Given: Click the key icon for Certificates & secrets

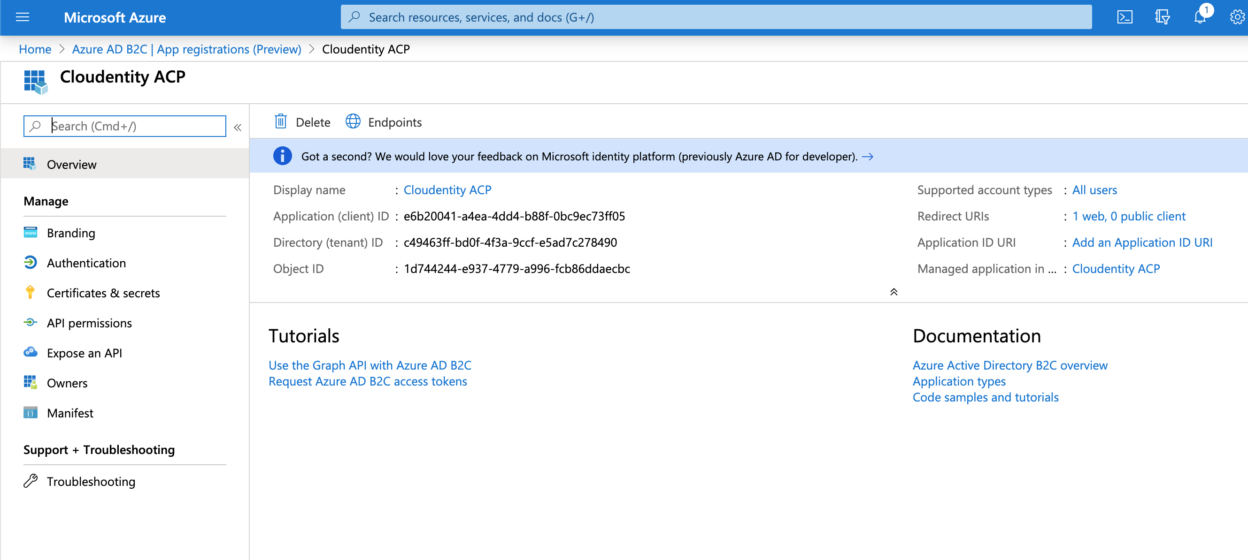Looking at the screenshot, I should pyautogui.click(x=30, y=292).
